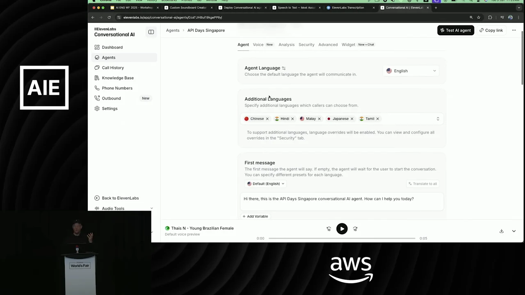Switch to the Analysis tab

pyautogui.click(x=286, y=45)
